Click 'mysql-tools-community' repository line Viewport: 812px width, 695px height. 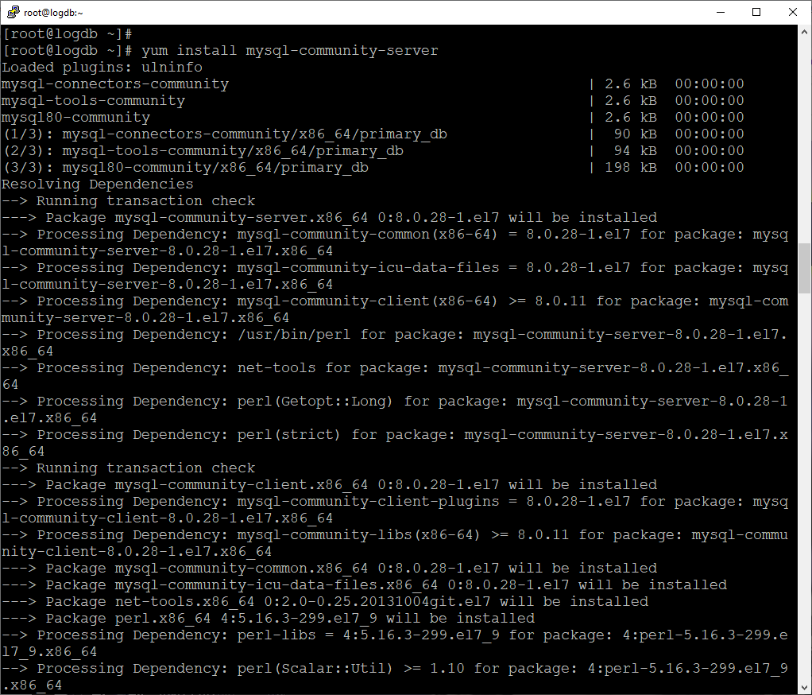coord(373,100)
